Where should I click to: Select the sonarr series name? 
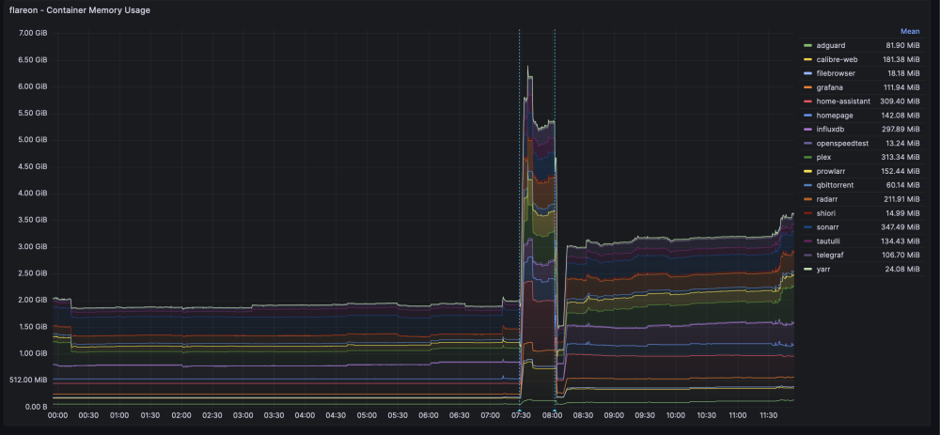[828, 227]
